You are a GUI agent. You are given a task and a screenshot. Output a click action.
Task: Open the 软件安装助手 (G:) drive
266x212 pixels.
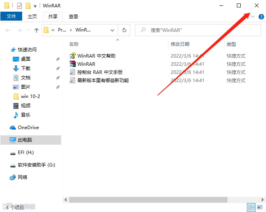(36, 165)
